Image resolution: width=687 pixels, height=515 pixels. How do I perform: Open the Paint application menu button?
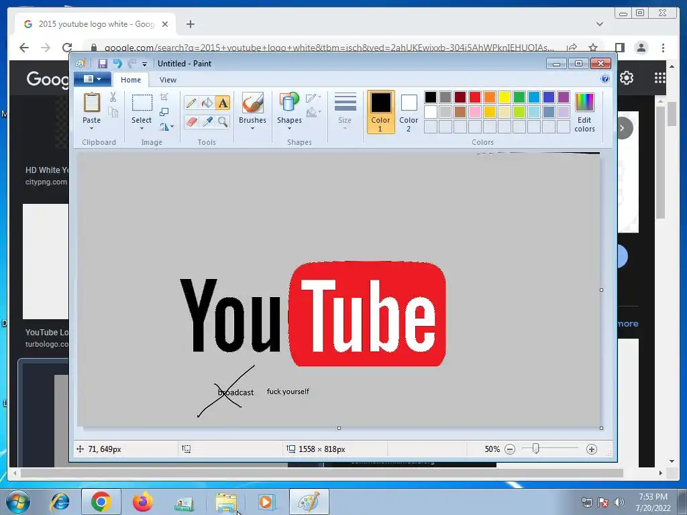point(93,79)
